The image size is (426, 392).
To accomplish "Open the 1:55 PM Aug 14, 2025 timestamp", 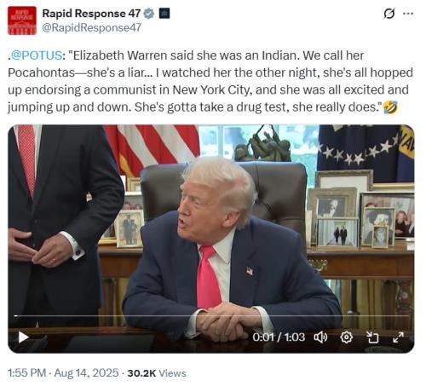I will coord(63,373).
